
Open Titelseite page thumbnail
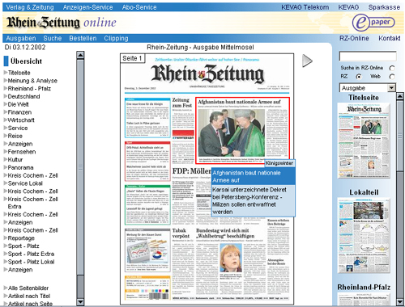coord(364,140)
